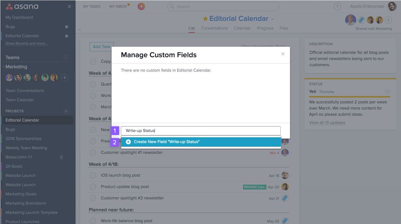Open the Editorial Calendar title dropdown arrow
The image size is (401, 224).
pyautogui.click(x=273, y=19)
